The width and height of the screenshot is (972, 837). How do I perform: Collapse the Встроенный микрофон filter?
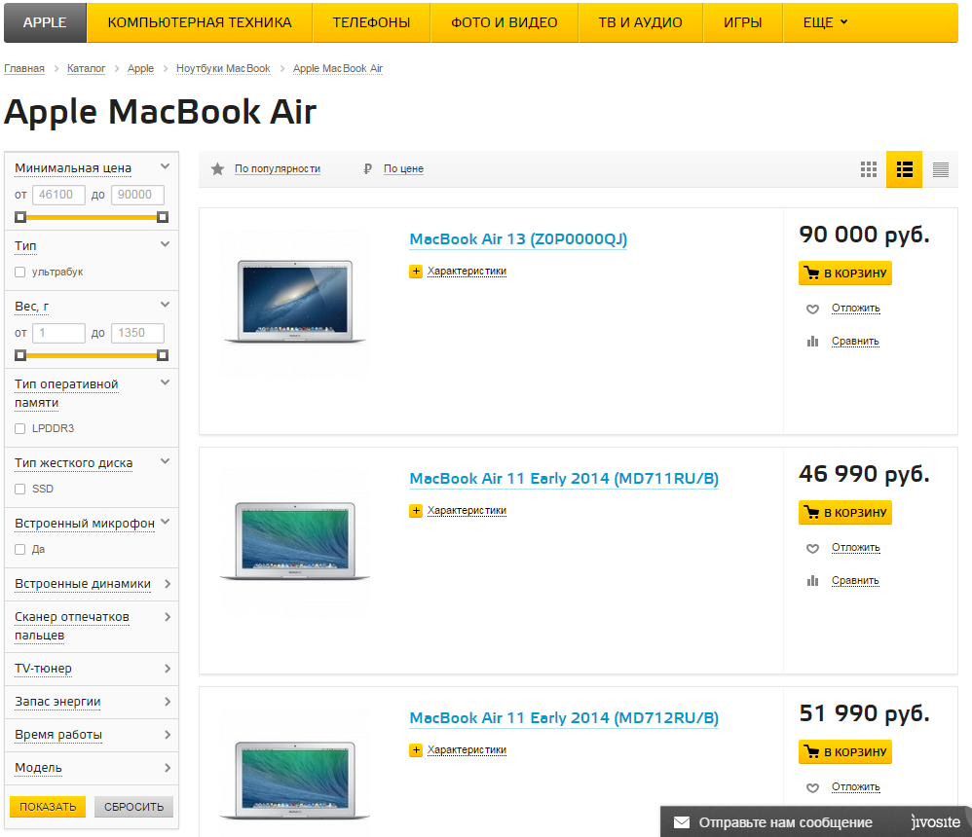coord(165,522)
